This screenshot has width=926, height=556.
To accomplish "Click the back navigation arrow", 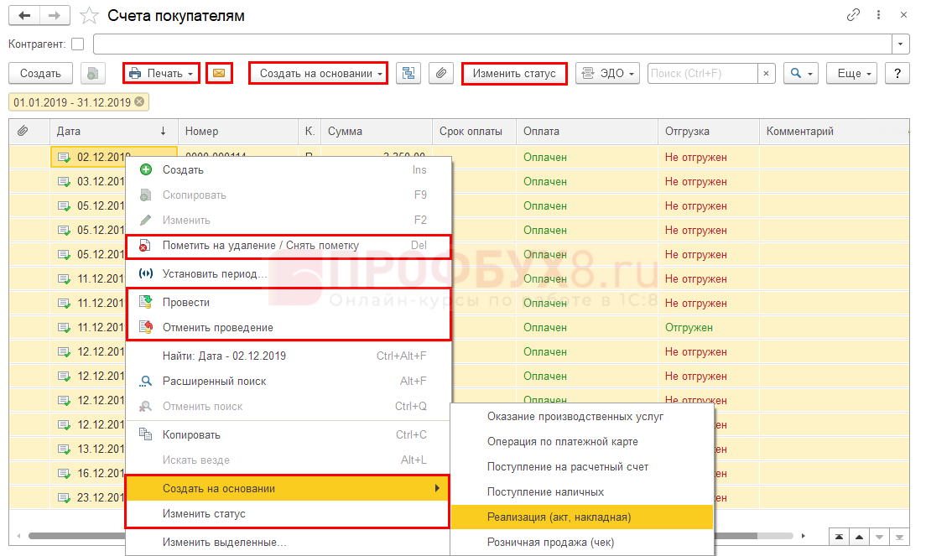I will pyautogui.click(x=25, y=15).
